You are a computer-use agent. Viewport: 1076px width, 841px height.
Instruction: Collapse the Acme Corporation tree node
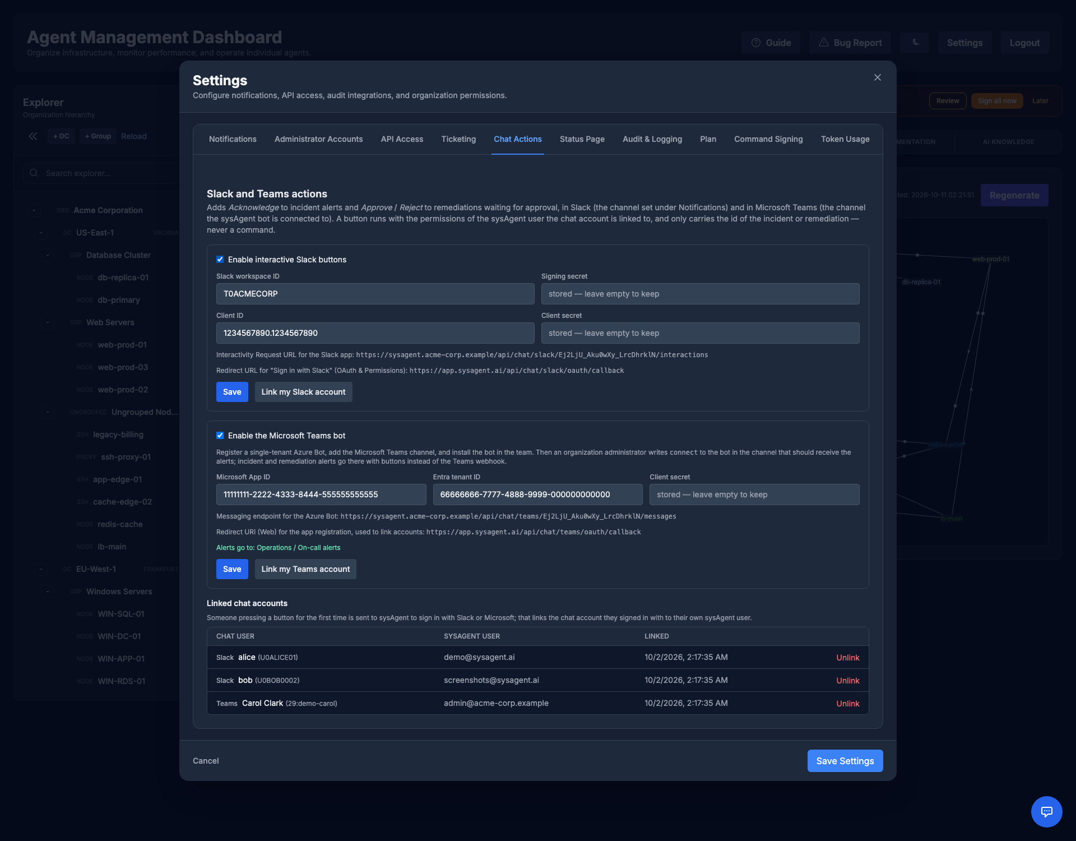[x=34, y=210]
